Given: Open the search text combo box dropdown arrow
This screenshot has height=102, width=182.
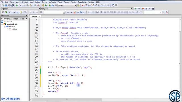Looking at the screenshot, I should (64, 12).
